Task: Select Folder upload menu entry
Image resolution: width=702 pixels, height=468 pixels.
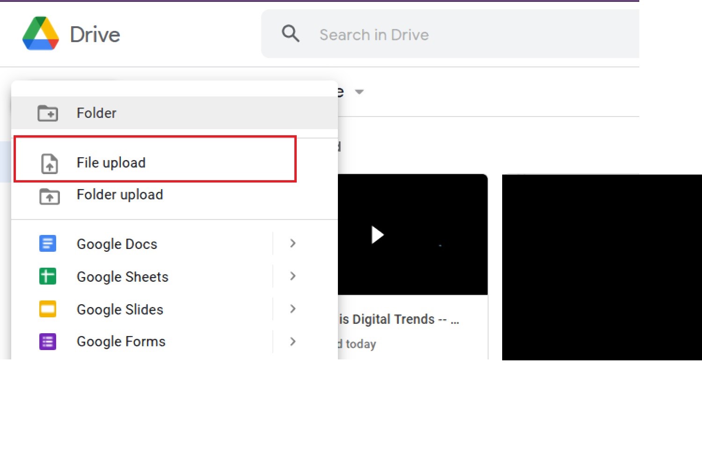Action: coord(175,195)
